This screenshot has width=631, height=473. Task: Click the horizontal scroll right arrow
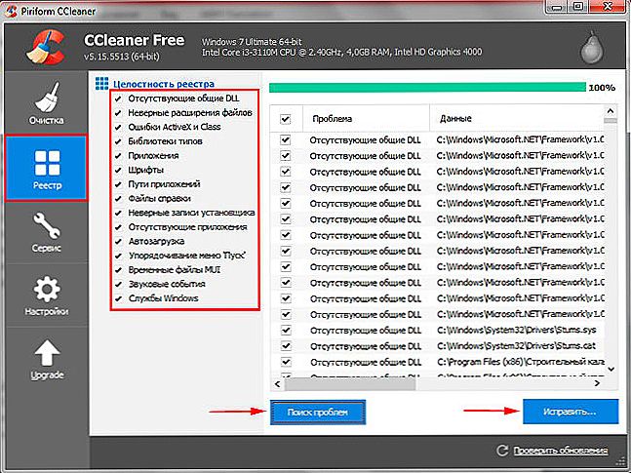pyautogui.click(x=597, y=383)
